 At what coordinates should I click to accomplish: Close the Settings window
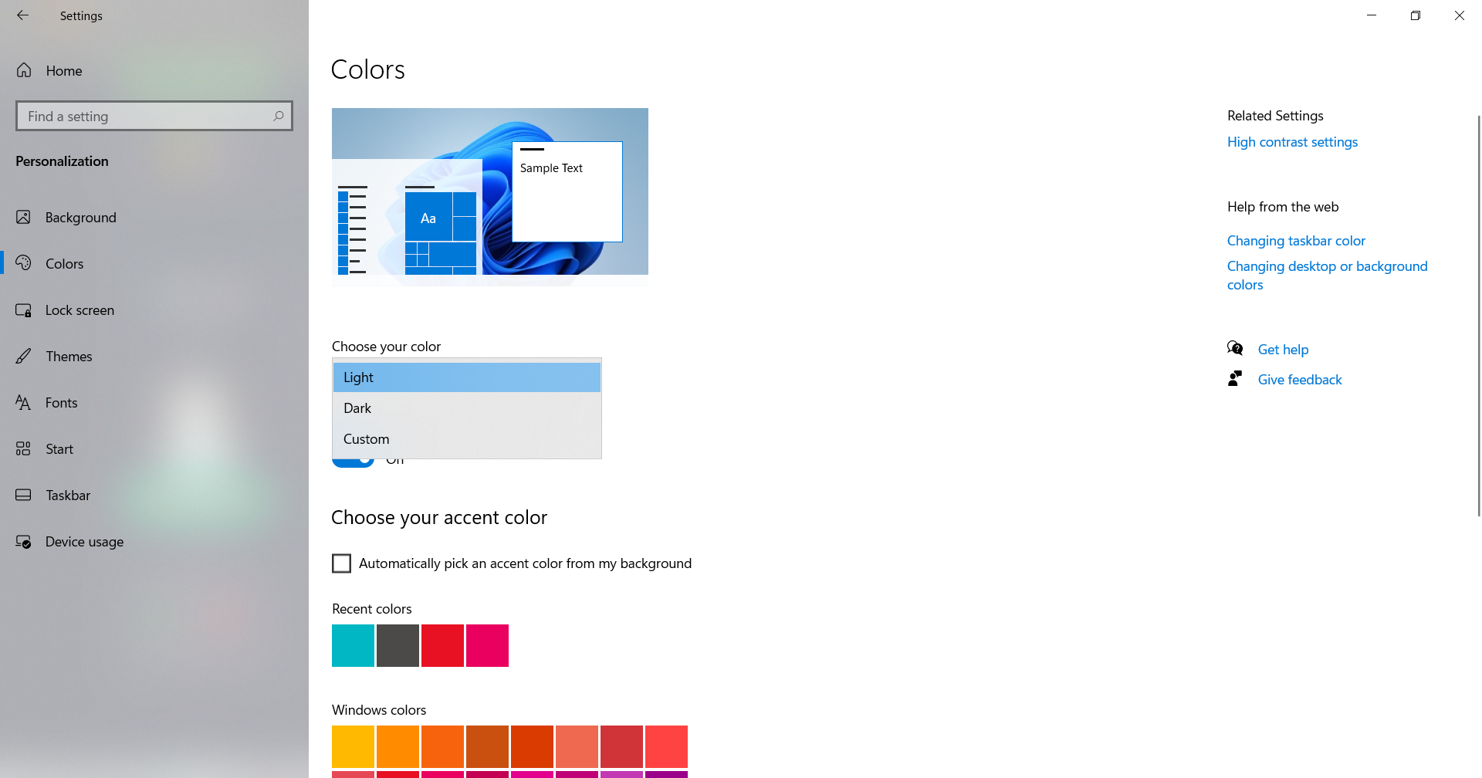pos(1460,15)
